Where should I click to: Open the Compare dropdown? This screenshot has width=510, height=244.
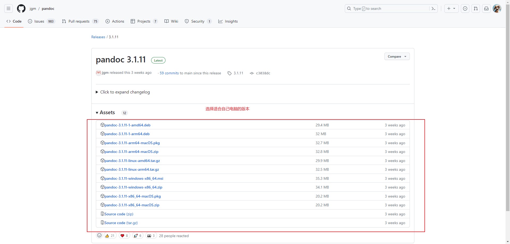tap(397, 57)
